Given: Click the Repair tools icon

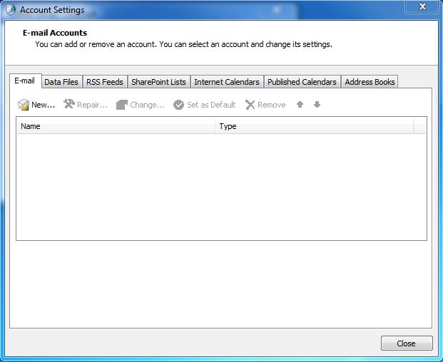Looking at the screenshot, I should click(69, 104).
